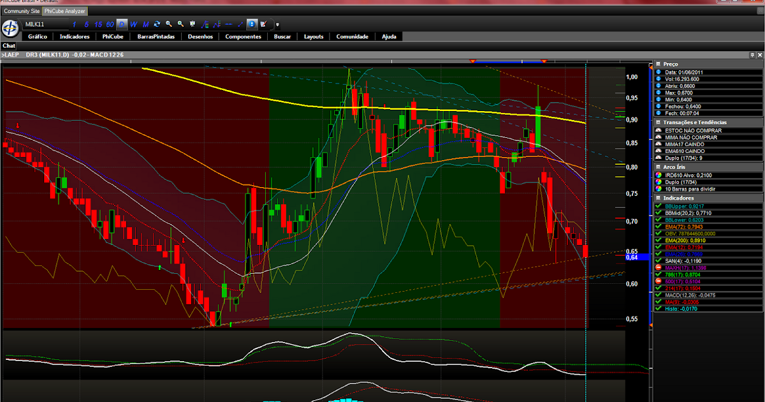Click the zigzag line chart icon

[x=217, y=24]
